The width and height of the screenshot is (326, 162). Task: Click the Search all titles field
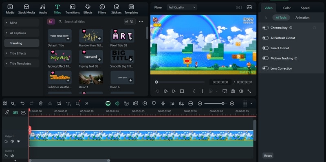[89, 22]
